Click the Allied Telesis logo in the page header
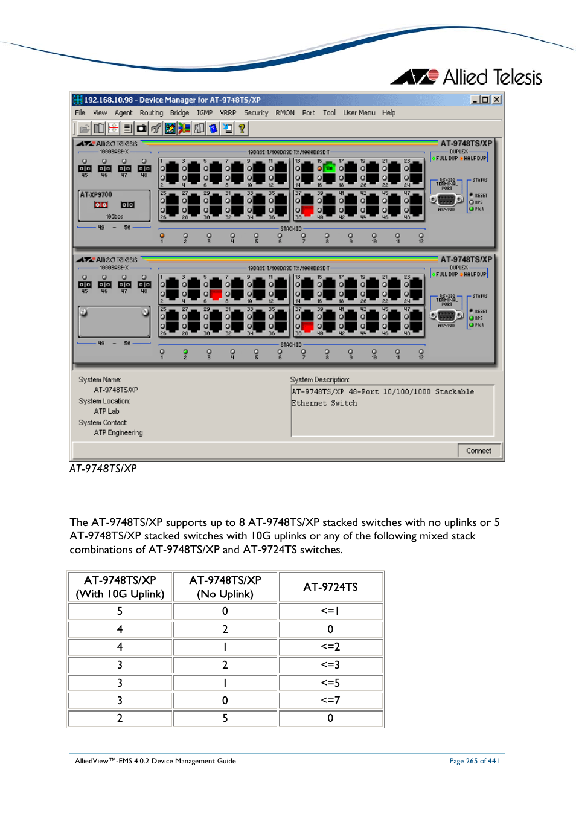The image size is (576, 816). click(466, 77)
